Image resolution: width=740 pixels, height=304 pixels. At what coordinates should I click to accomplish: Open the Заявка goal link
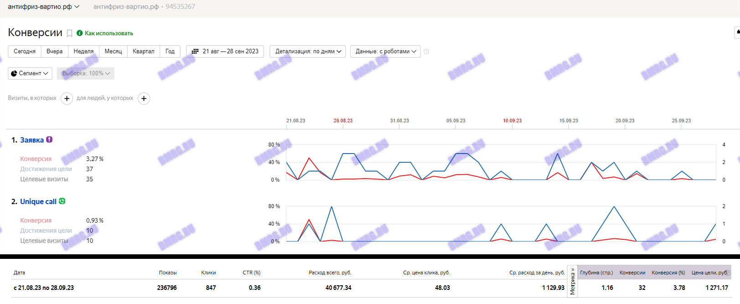(x=32, y=140)
